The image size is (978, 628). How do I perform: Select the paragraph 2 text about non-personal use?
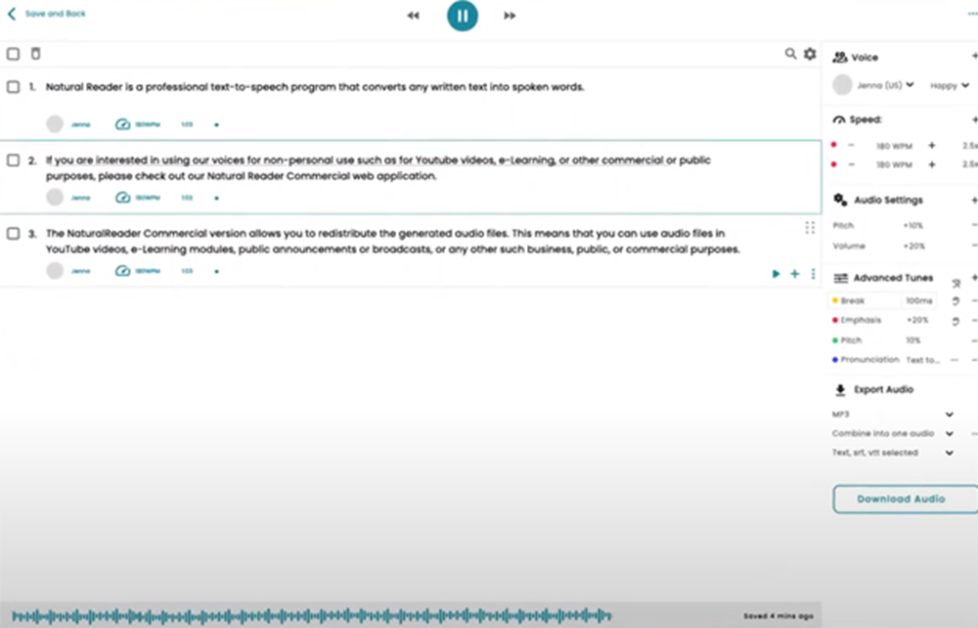378,168
